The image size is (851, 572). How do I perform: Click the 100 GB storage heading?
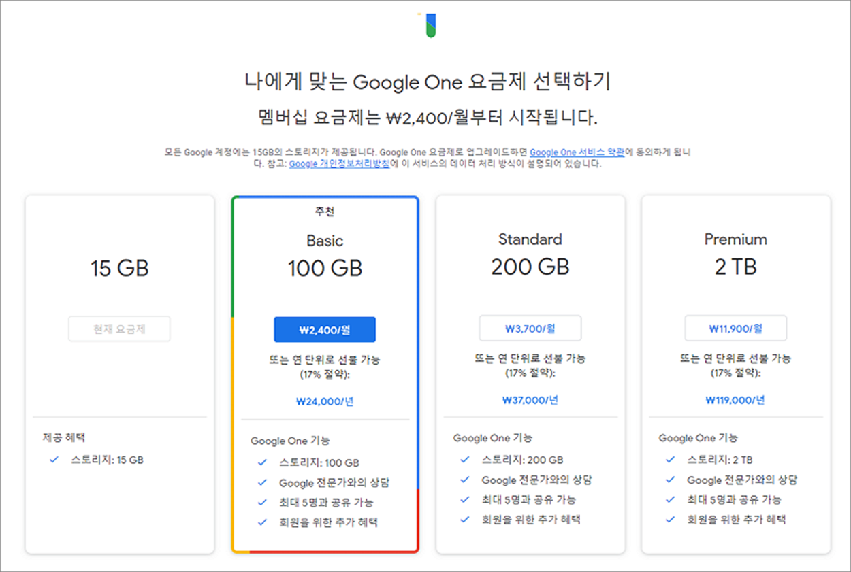tap(325, 268)
